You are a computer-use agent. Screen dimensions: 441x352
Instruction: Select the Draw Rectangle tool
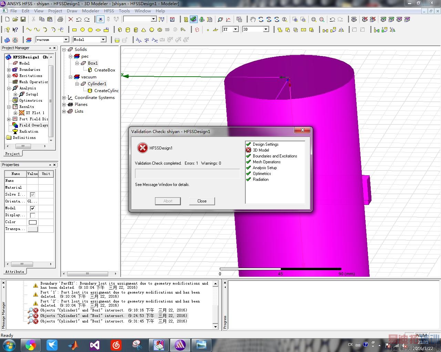point(74,30)
